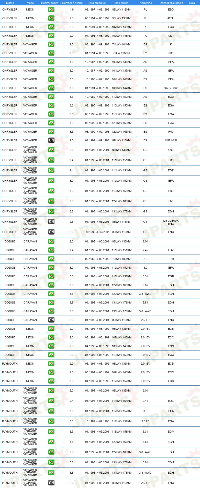Viewport: 200px width, 488px height.
Task: Click the PB icon in the 100kW / 136KM row
Action: pos(51,62)
